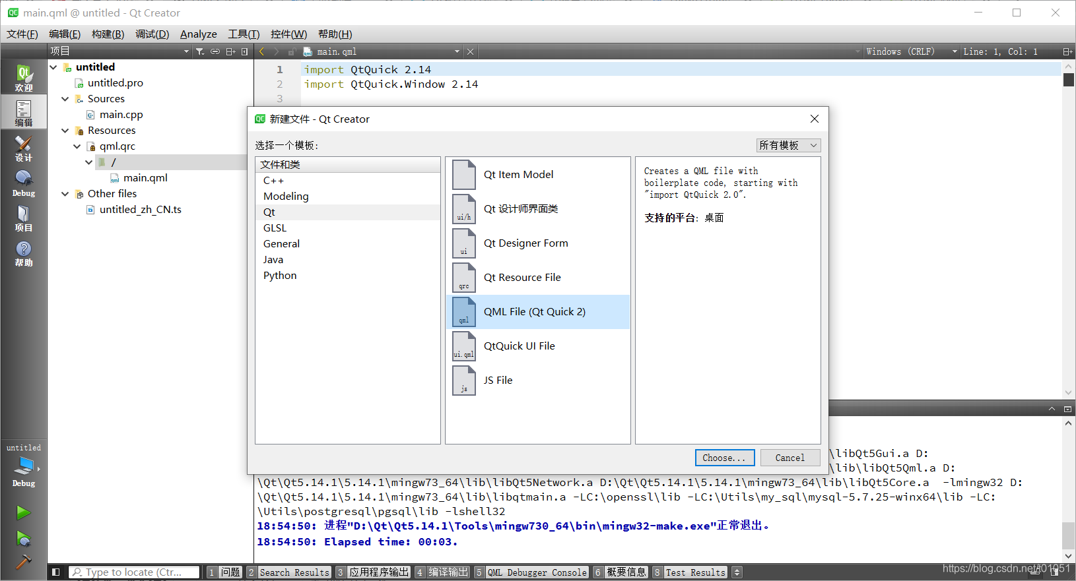This screenshot has width=1076, height=581.
Task: Select QtQuick UI File template
Action: click(x=538, y=346)
